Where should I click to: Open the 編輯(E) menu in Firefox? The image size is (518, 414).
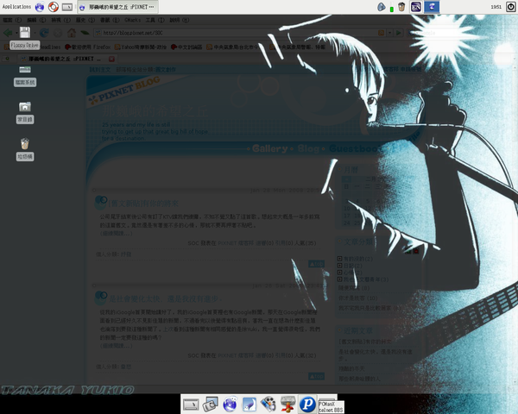(x=36, y=20)
